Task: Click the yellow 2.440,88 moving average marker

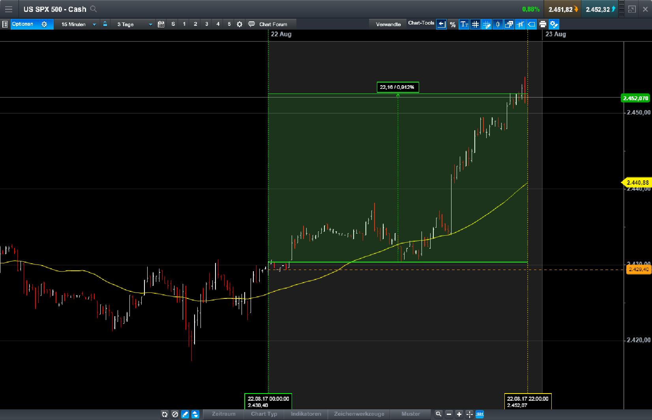Action: [x=636, y=183]
